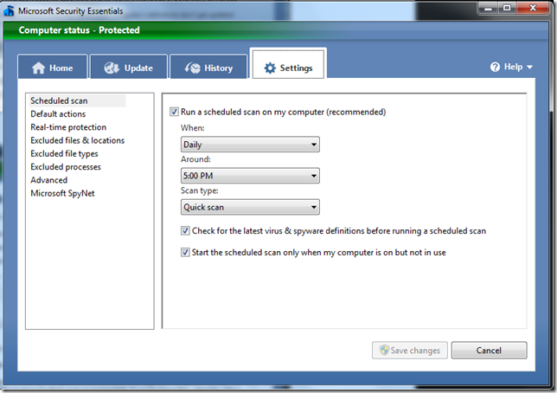This screenshot has width=557, height=393.
Task: Click the 'Around:' label
Action: [195, 159]
